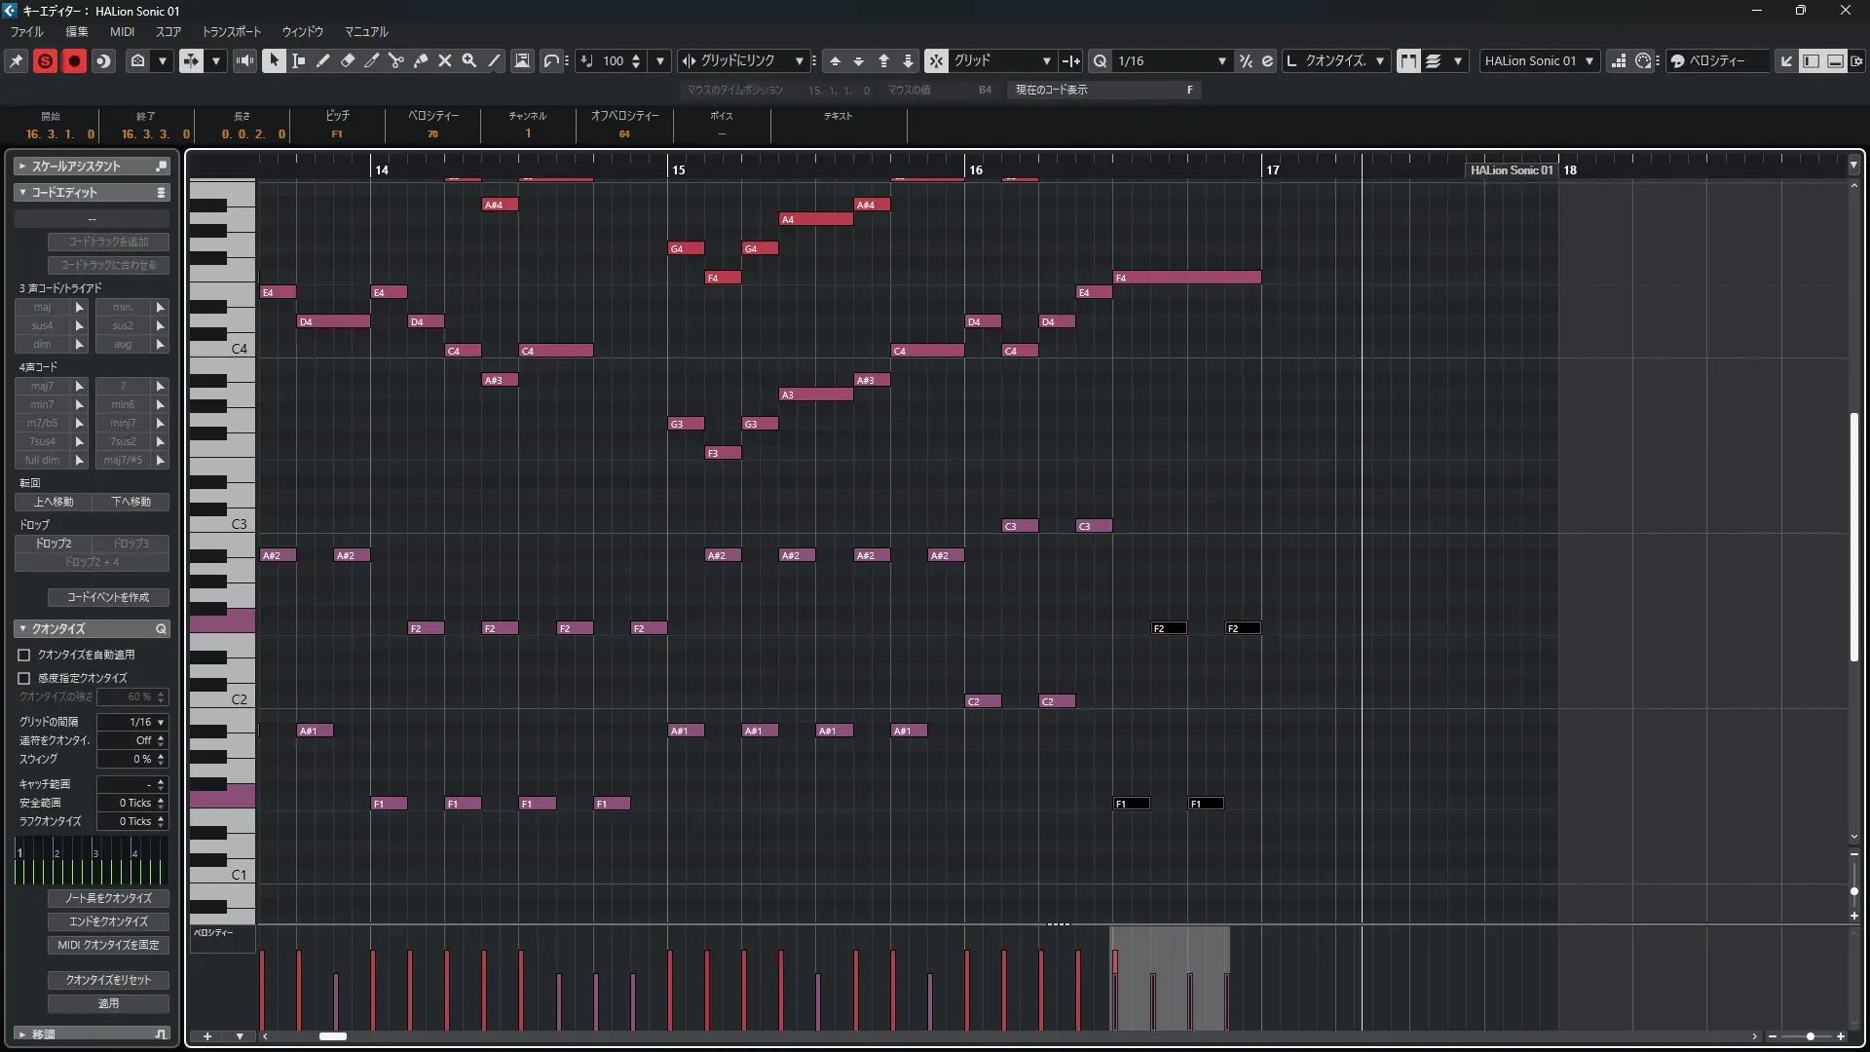This screenshot has width=1870, height=1052.
Task: Toggle the red Record in Editor button
Action: tap(74, 60)
